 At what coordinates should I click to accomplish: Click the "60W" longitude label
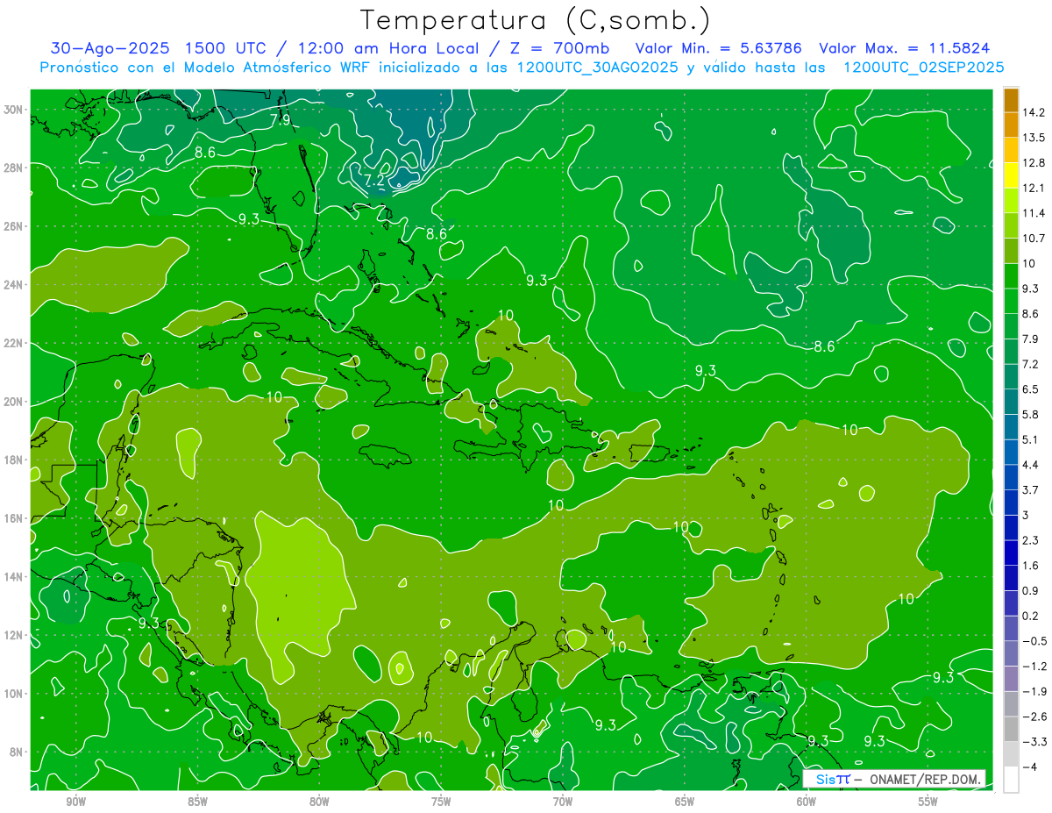point(807,802)
